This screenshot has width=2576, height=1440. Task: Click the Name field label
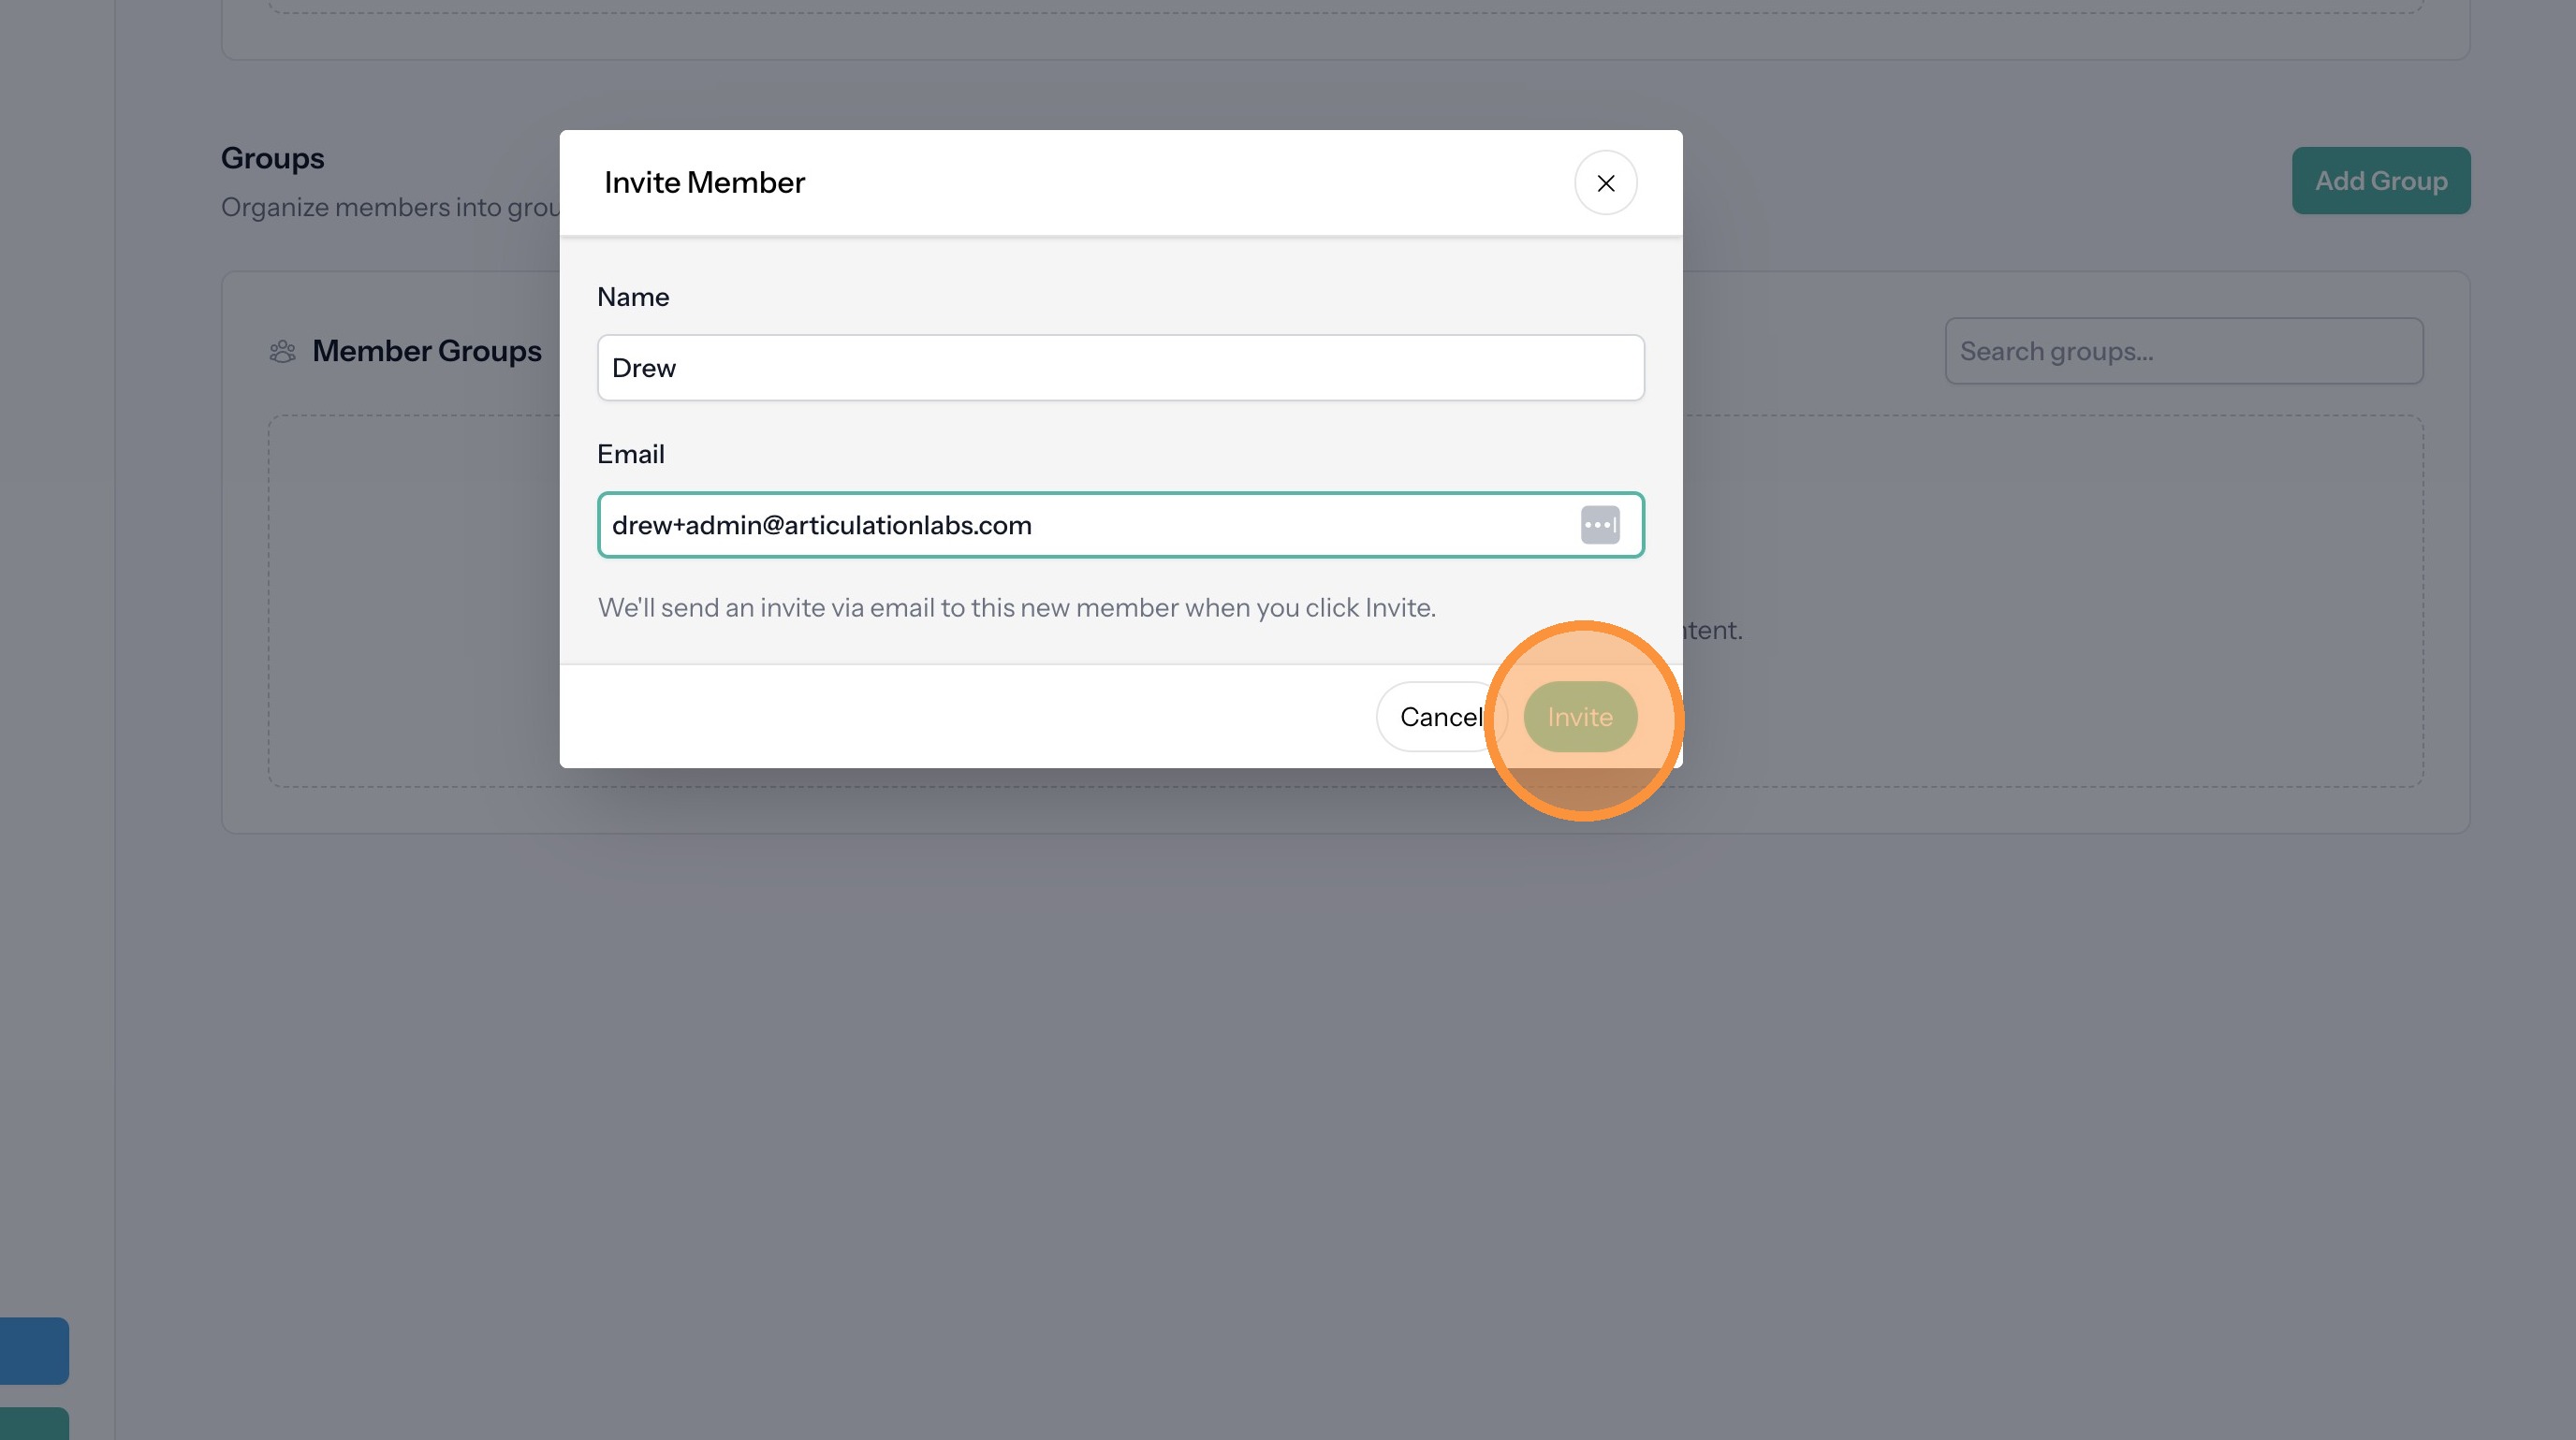[x=633, y=297]
